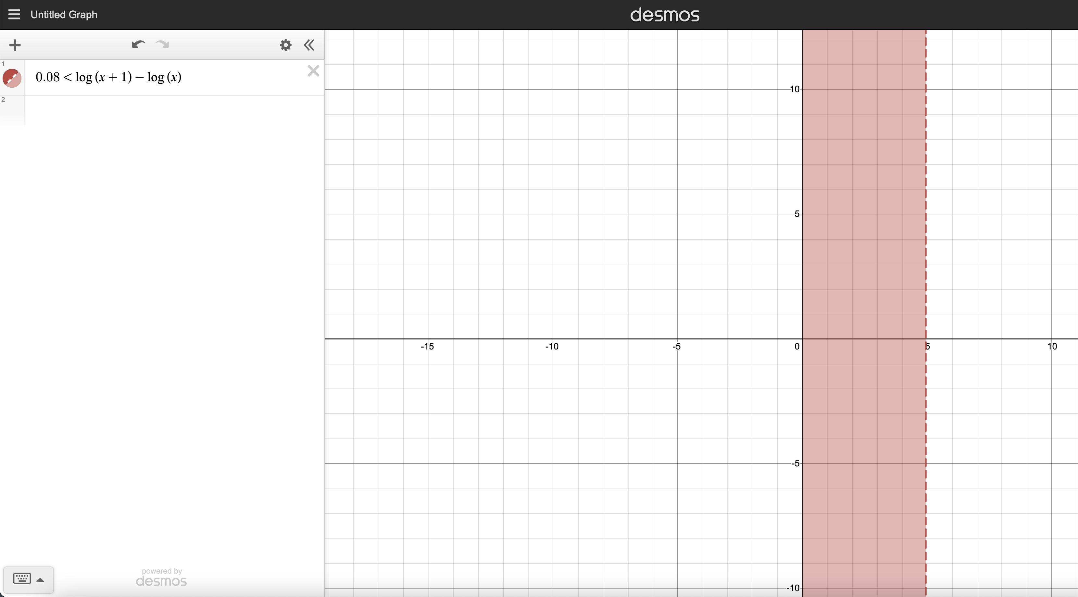Undo the last action
1078x597 pixels.
pyautogui.click(x=138, y=44)
